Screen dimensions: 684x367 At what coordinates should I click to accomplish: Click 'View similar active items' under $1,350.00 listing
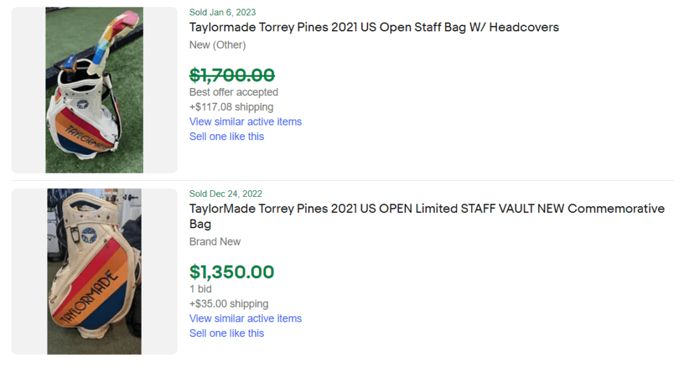pos(245,318)
